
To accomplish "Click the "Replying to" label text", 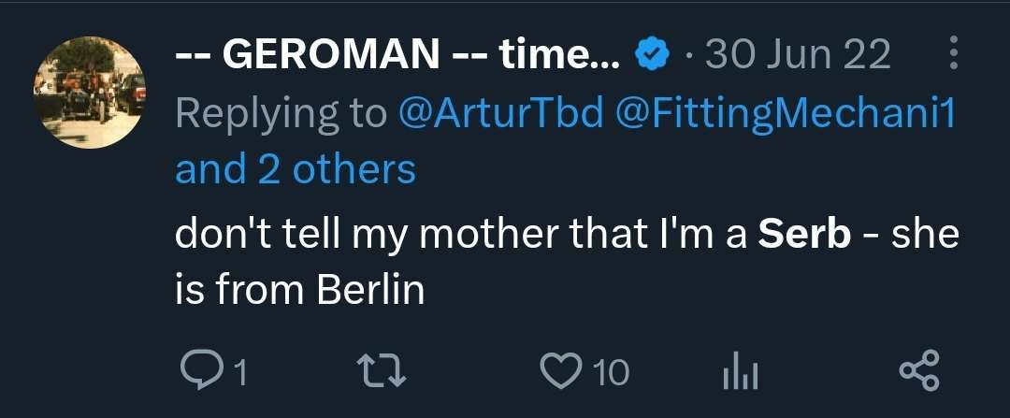I will click(281, 115).
